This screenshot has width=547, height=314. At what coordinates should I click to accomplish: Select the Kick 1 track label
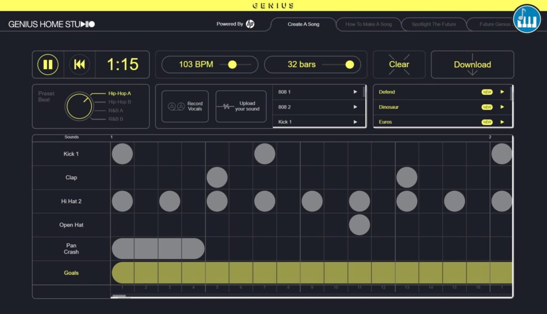tap(71, 154)
